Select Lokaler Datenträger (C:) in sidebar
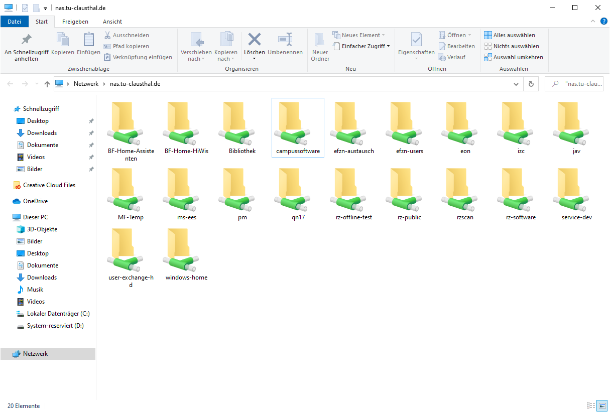The width and height of the screenshot is (610, 412). tap(58, 314)
